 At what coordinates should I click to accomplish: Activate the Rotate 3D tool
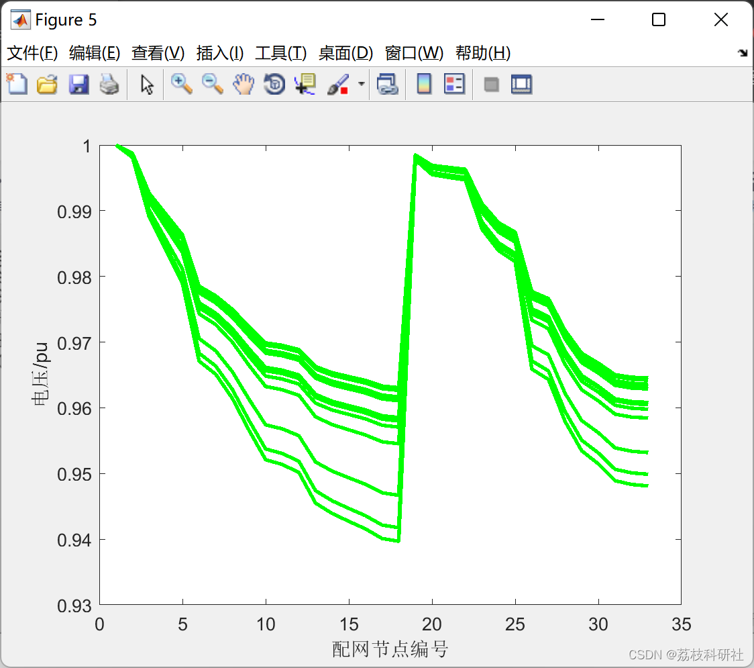point(274,83)
